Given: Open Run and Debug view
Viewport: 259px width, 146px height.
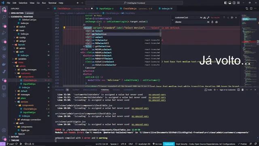Looking at the screenshot, I should click(x=4, y=33).
